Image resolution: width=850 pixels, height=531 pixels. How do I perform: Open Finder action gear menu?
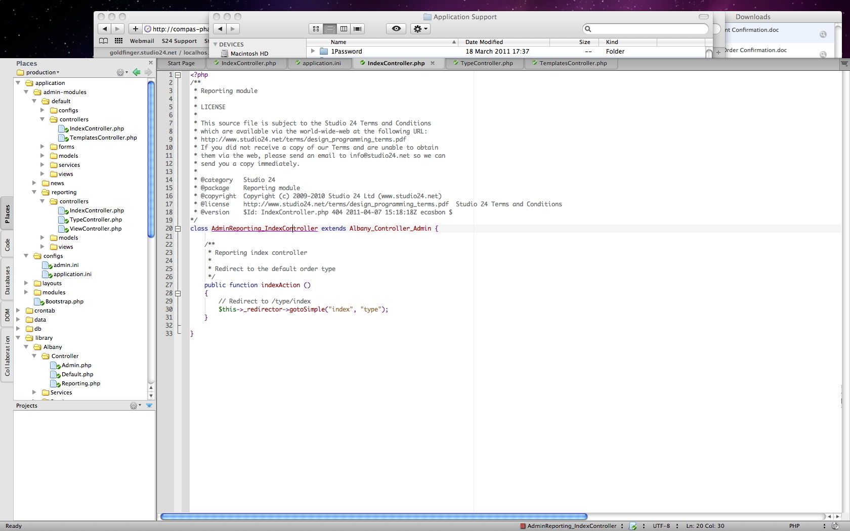tap(420, 29)
